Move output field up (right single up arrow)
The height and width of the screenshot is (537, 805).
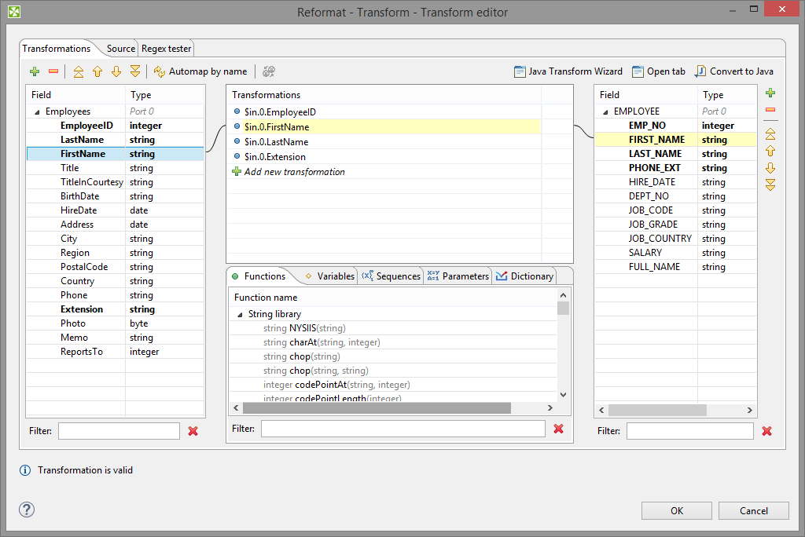coord(770,152)
